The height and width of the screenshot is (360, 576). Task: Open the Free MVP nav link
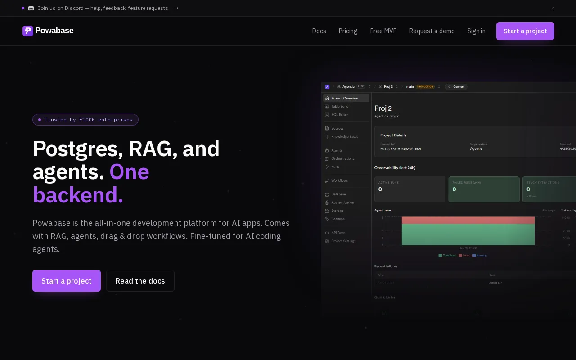coord(383,31)
